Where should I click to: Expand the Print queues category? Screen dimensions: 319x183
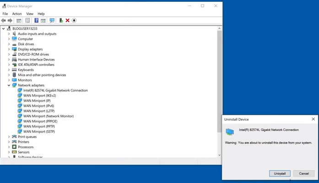point(9,137)
